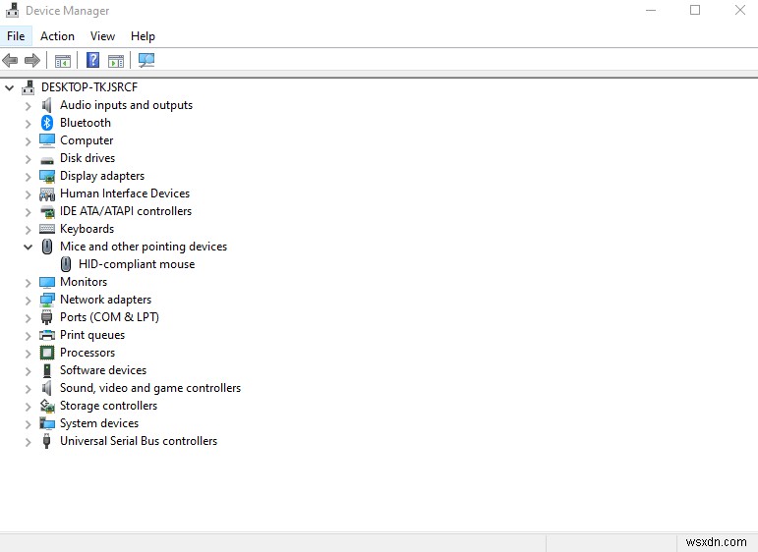Expand the Universal Serial Bus controllers arrow
This screenshot has height=552, width=758.
tap(29, 441)
